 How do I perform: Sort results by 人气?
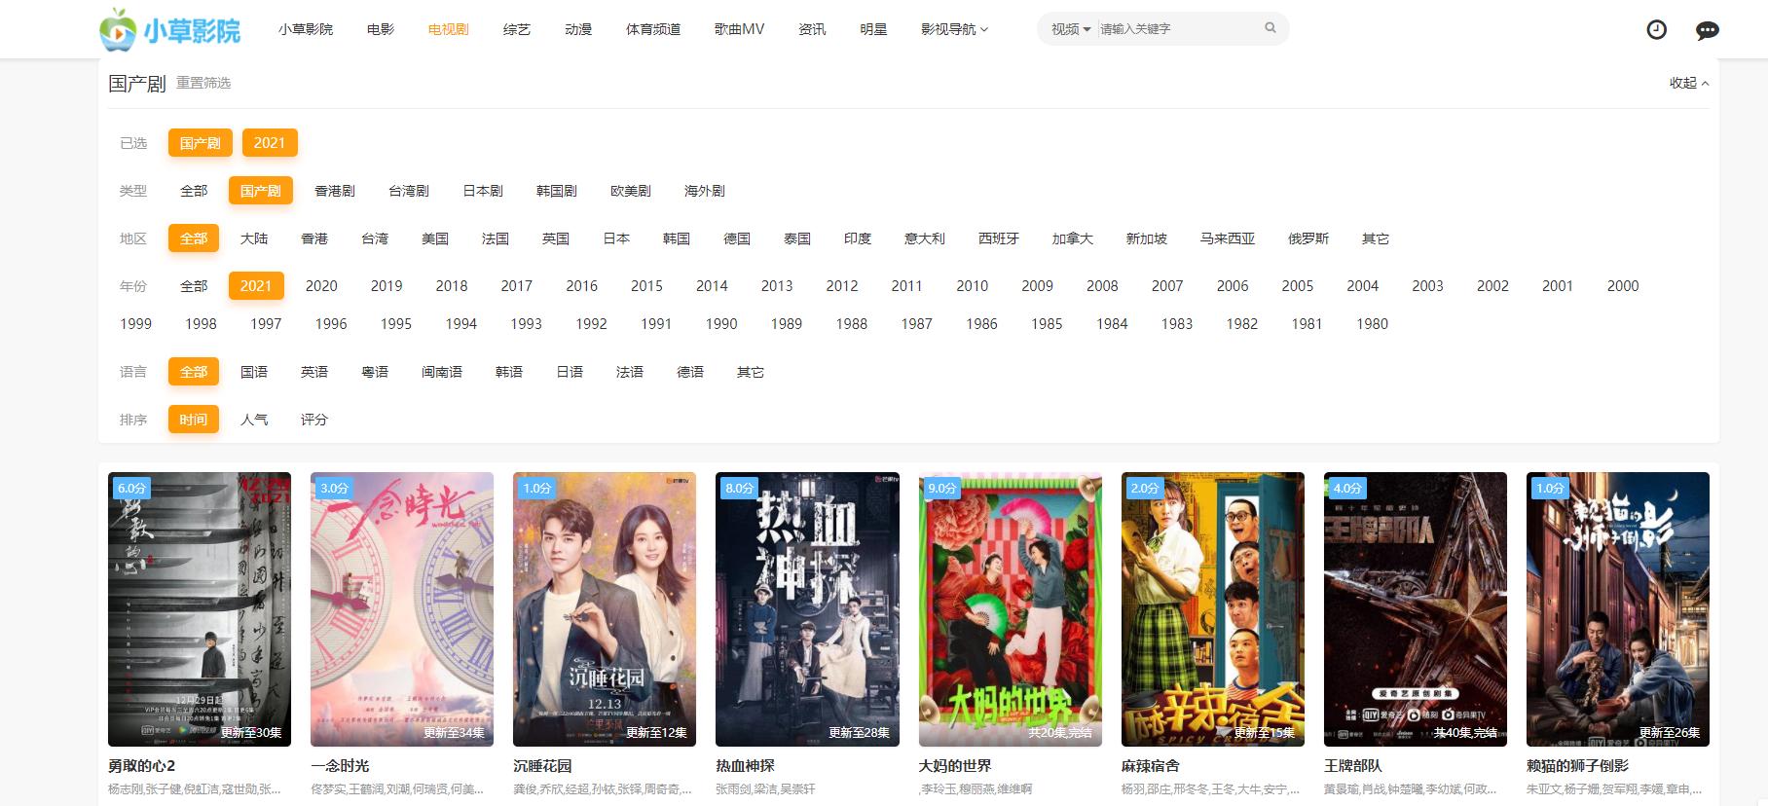254,420
